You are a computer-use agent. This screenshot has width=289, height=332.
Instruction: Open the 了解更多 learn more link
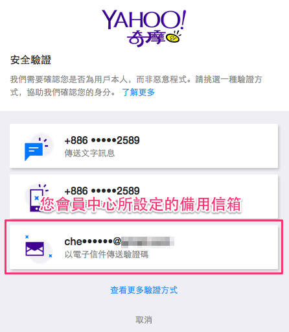tap(139, 92)
